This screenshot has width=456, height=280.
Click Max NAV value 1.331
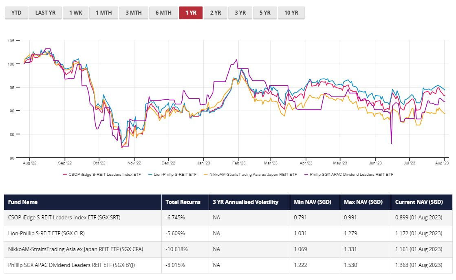[350, 249]
